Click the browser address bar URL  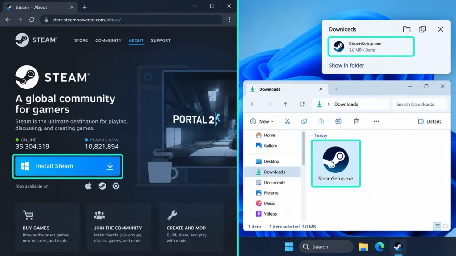coord(86,20)
